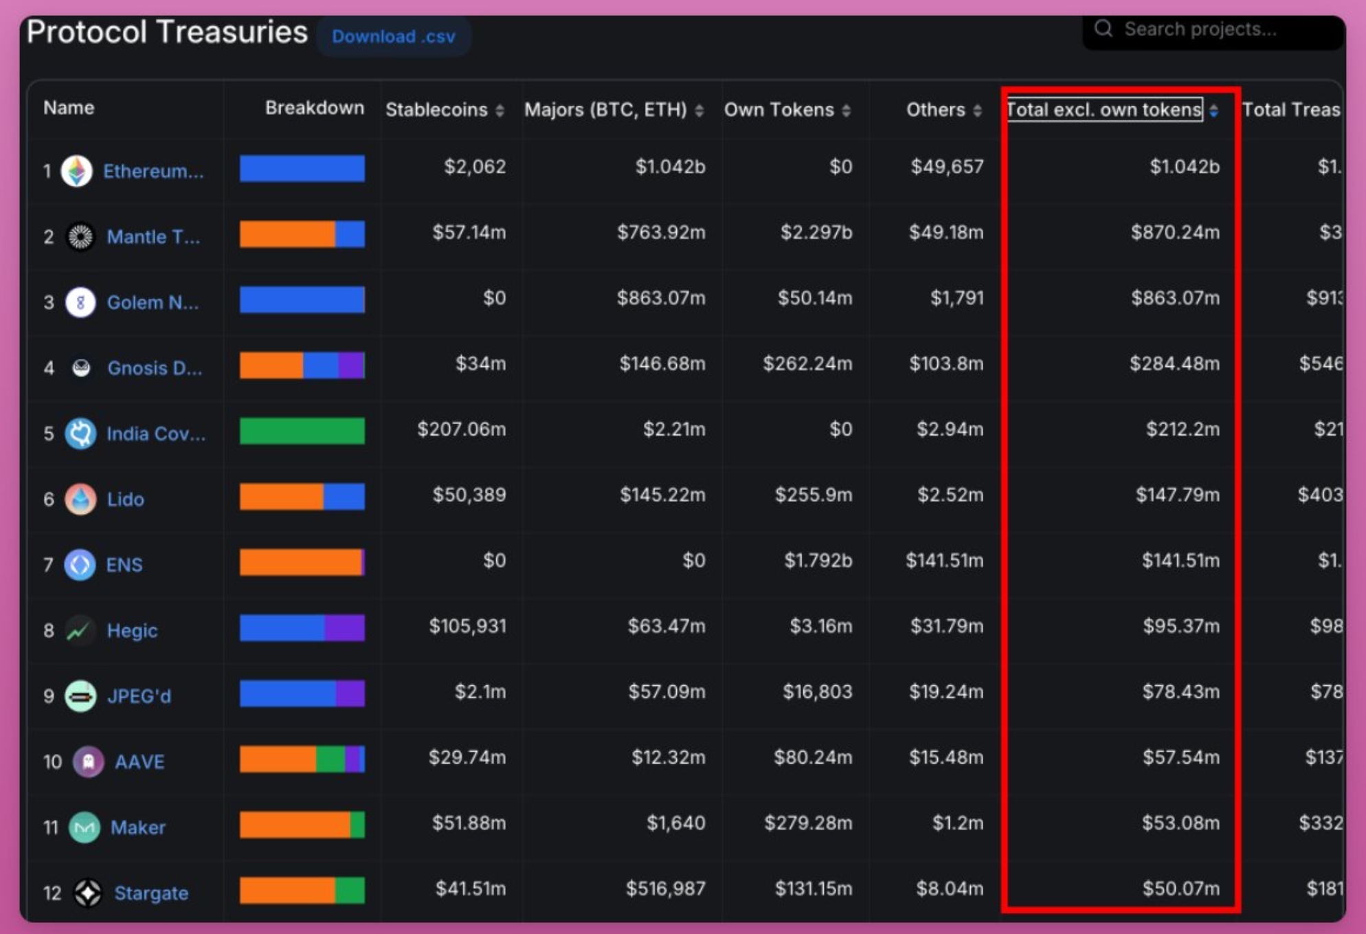
Task: Click the Ethereum Foundation logo icon
Action: 76,170
